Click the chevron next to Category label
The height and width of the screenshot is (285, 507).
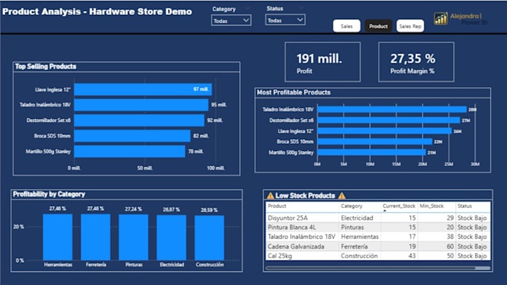248,8
